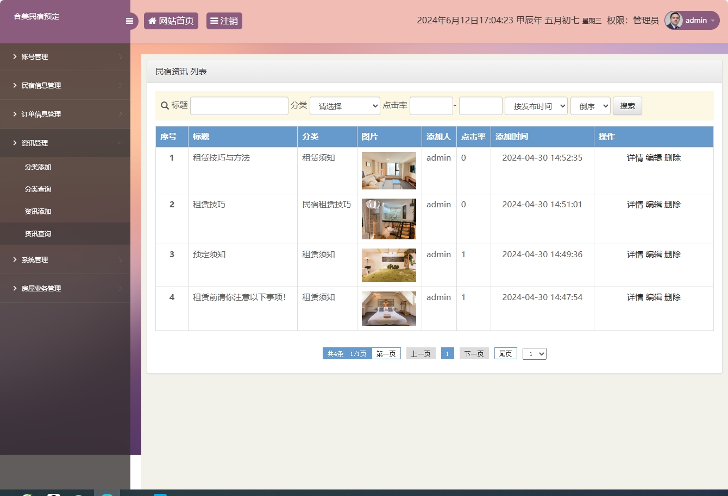Click the thumbnail image for 租赁技巧 row
The image size is (728, 496).
[388, 219]
